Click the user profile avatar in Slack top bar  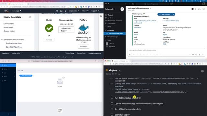tap(204, 4)
